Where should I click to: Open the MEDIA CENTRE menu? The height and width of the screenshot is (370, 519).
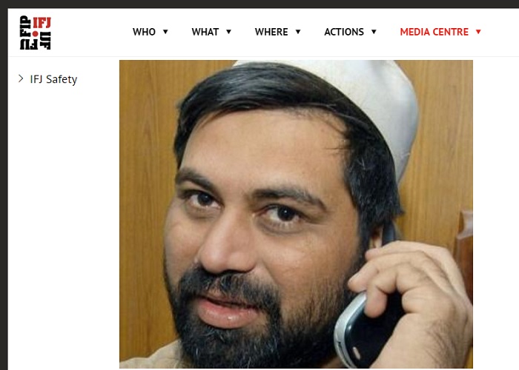tap(434, 32)
